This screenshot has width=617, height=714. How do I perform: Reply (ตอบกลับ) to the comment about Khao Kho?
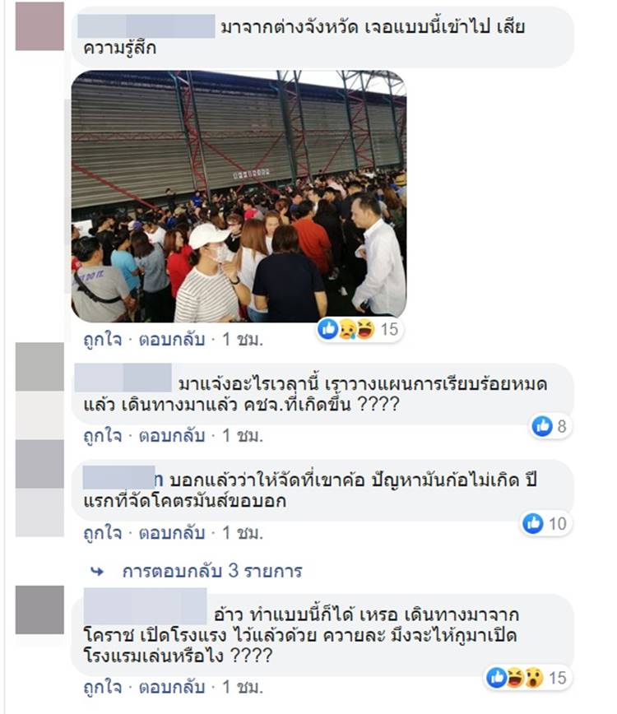(x=172, y=533)
